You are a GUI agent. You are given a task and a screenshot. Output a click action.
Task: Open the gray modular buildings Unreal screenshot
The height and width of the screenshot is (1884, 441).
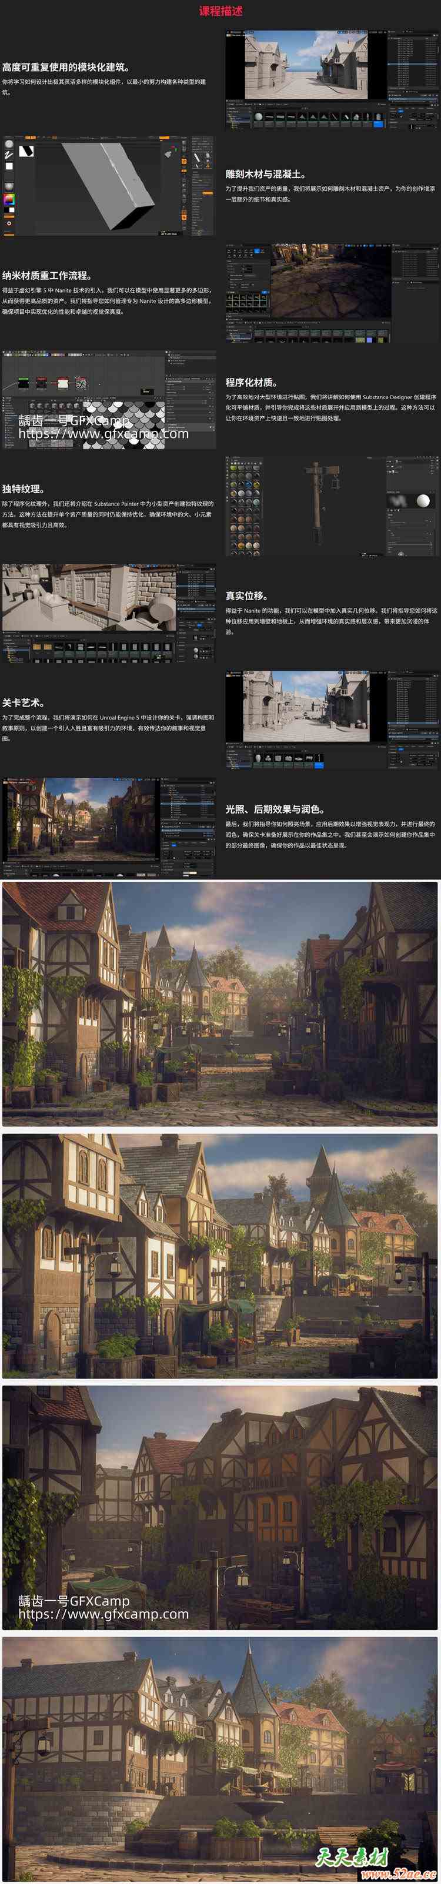click(332, 80)
